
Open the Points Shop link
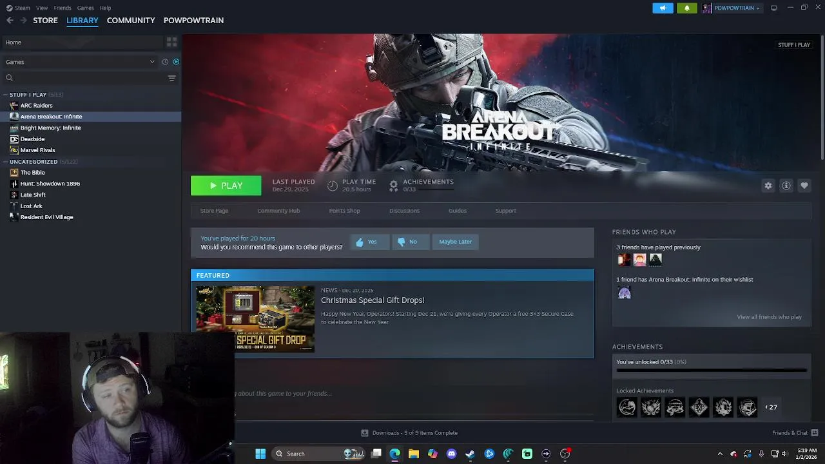click(344, 211)
